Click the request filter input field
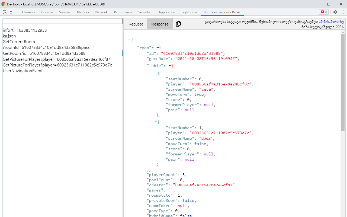The width and height of the screenshot is (347, 217). (62, 21)
